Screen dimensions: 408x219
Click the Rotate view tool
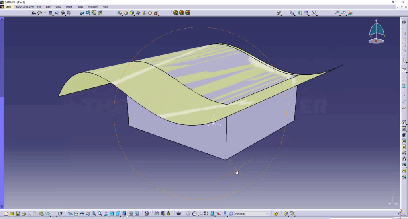point(88,214)
